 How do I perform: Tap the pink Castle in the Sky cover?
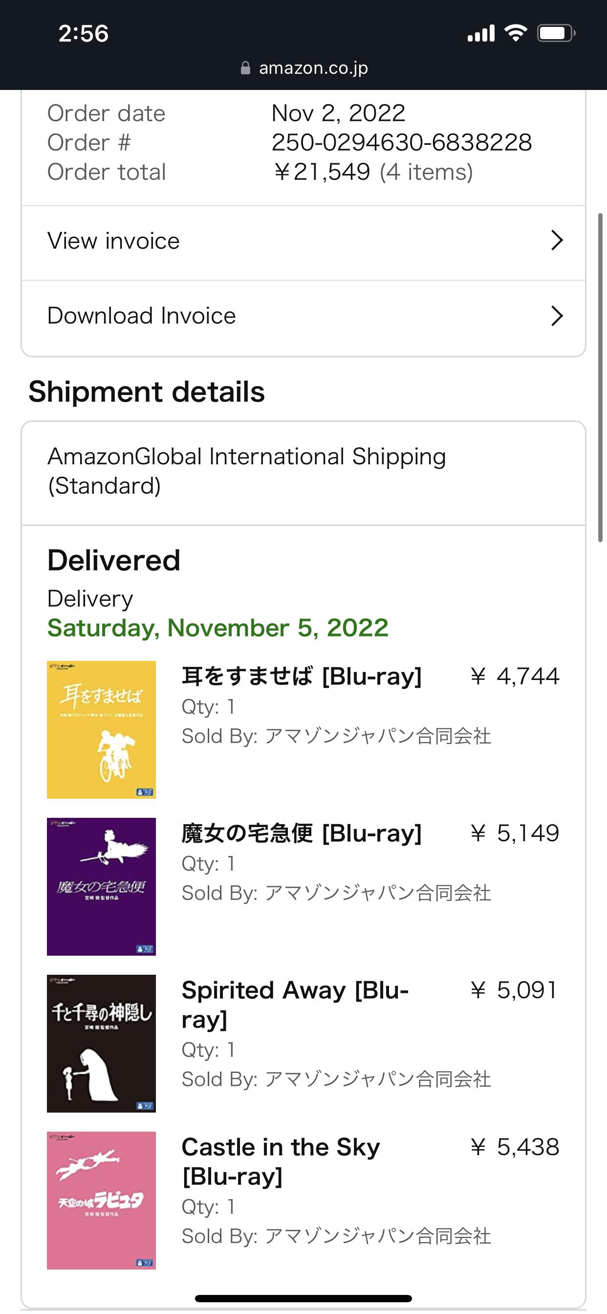[x=102, y=1200]
